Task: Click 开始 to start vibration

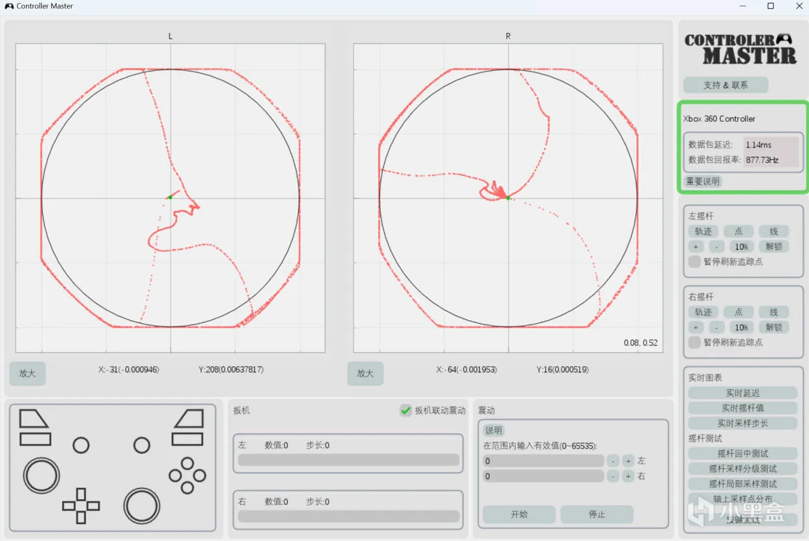Action: point(519,514)
